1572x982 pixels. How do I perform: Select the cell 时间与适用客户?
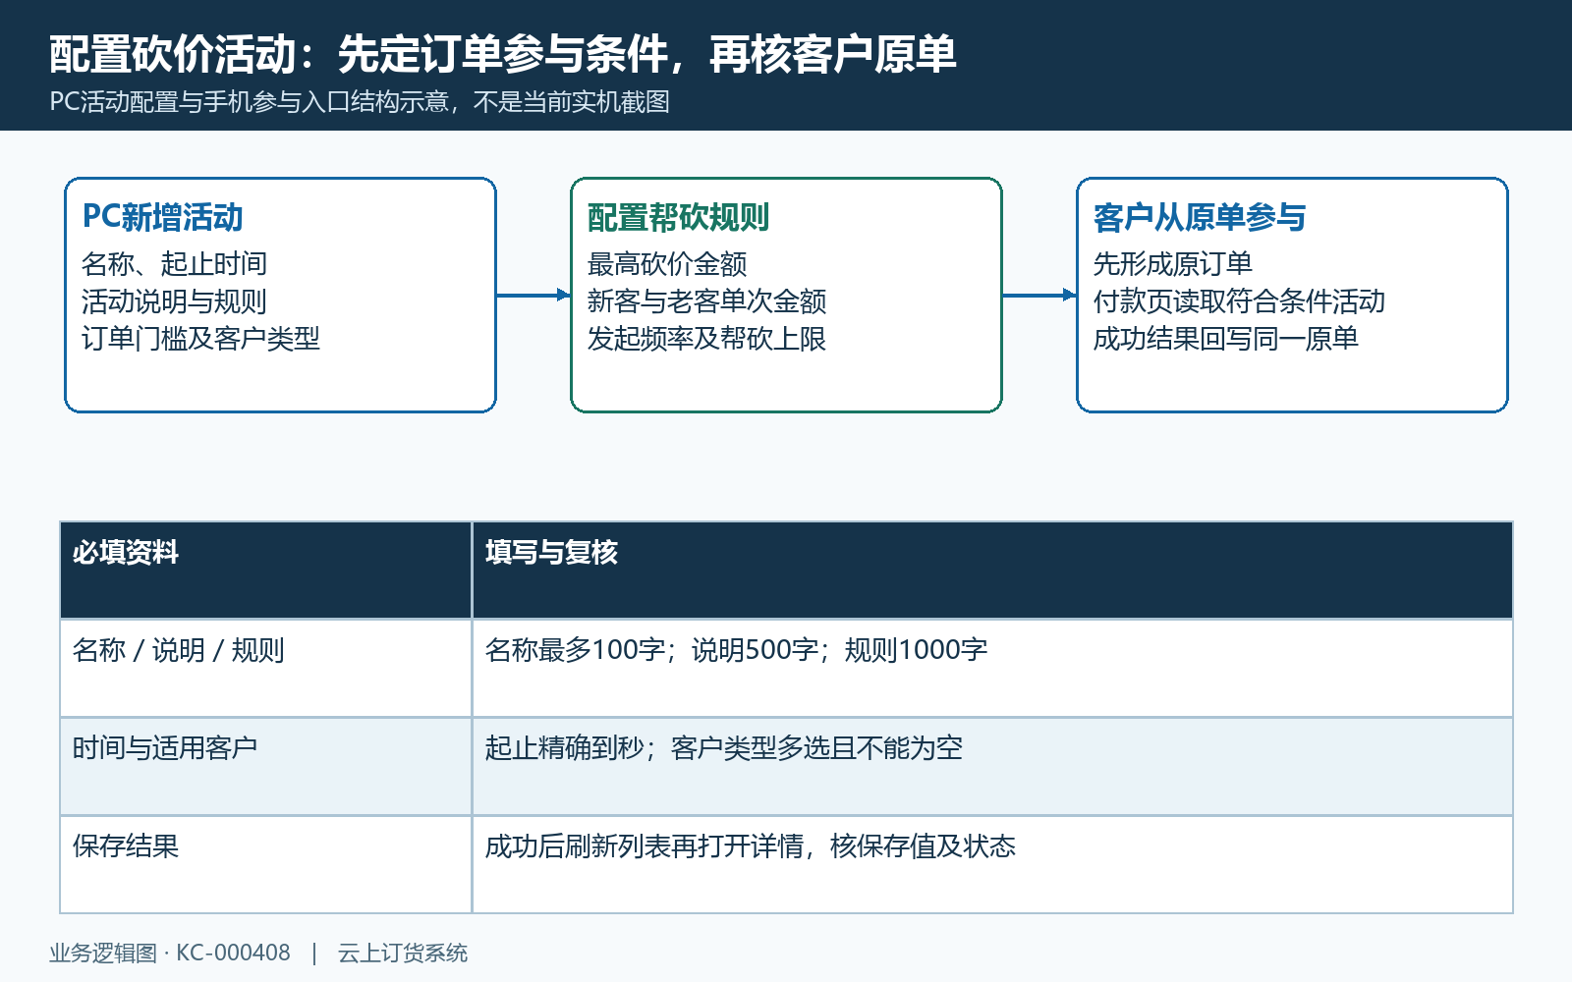[266, 767]
